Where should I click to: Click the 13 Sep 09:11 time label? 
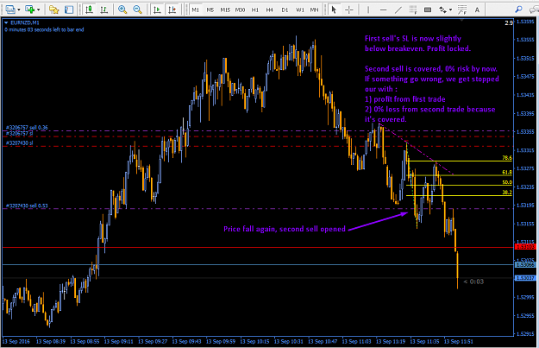coord(119,341)
